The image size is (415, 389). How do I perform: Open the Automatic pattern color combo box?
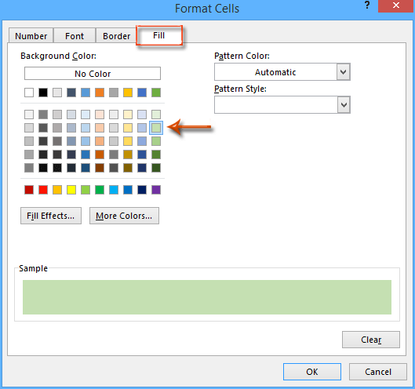(x=282, y=72)
